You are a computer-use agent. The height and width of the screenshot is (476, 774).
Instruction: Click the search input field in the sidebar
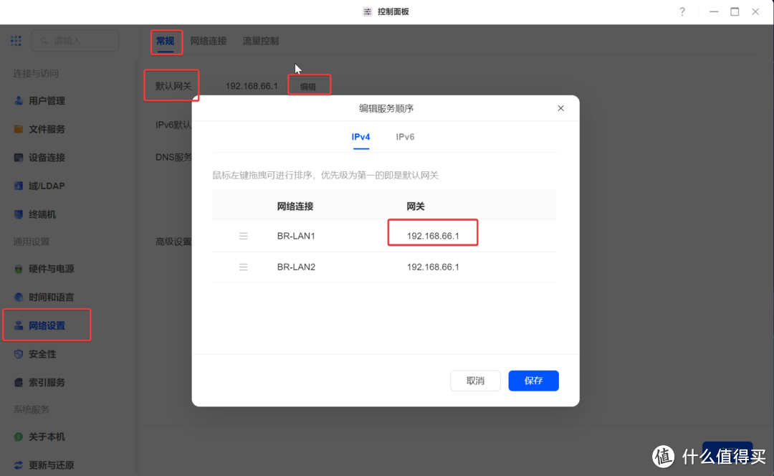point(75,41)
